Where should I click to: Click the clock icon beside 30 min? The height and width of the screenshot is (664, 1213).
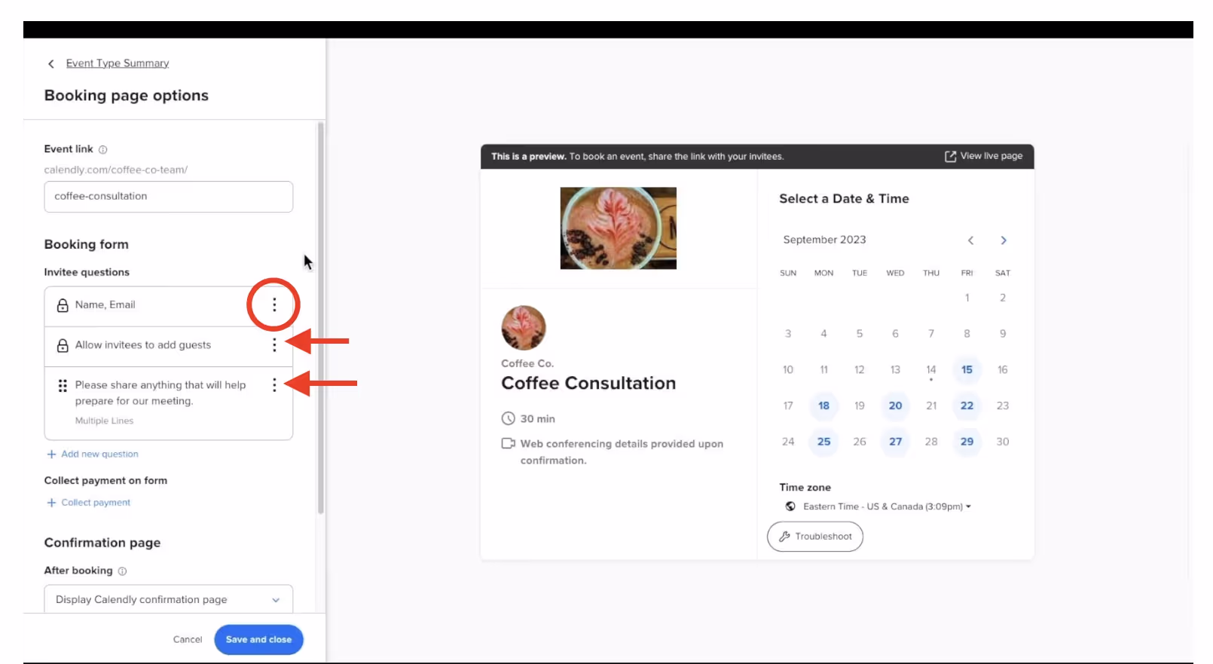click(509, 418)
